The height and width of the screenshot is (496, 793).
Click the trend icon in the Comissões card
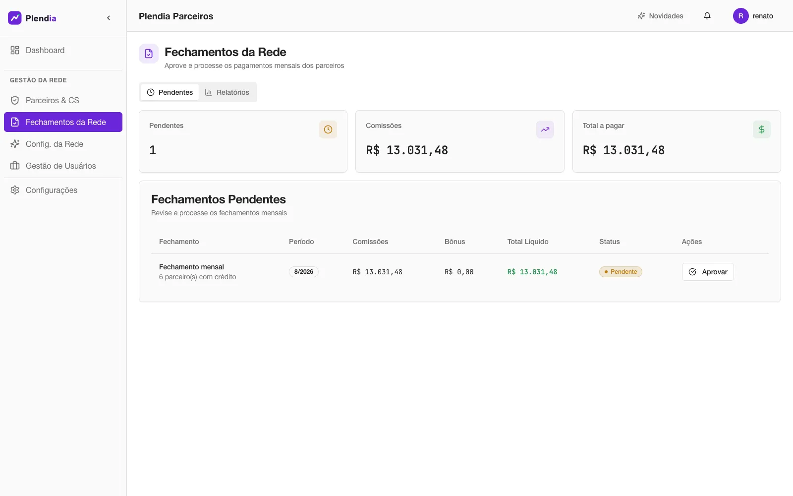point(545,129)
